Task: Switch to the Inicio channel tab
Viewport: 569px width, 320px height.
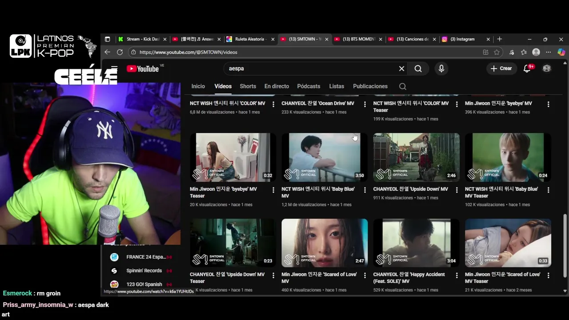Action: (x=198, y=86)
